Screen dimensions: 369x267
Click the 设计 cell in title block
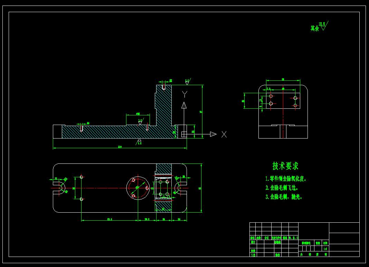click(253, 242)
